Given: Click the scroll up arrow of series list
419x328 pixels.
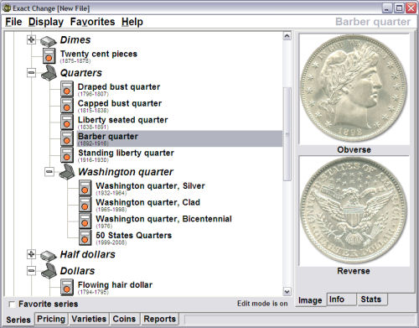Looking at the screenshot, I should click(x=287, y=36).
